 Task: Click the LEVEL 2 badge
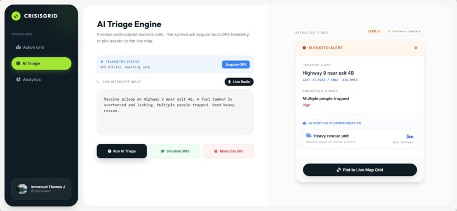pos(374,31)
